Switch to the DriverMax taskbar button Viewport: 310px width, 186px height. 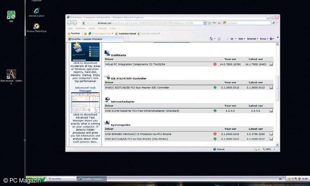(61, 179)
